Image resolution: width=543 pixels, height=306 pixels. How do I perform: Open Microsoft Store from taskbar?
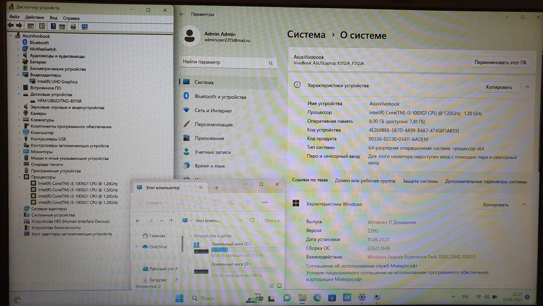[x=332, y=298]
